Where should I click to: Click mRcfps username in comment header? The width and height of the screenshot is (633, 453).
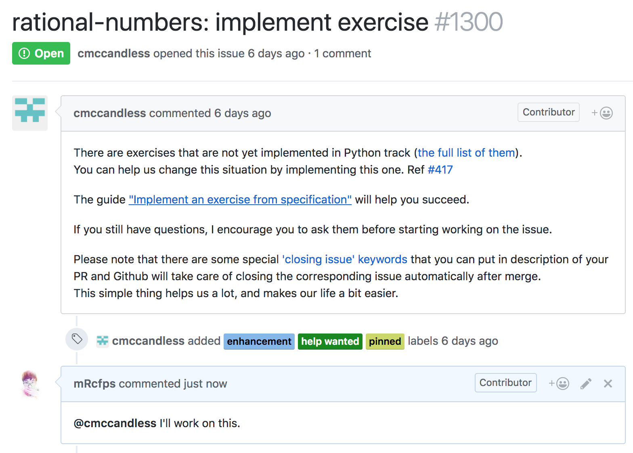[x=94, y=384]
